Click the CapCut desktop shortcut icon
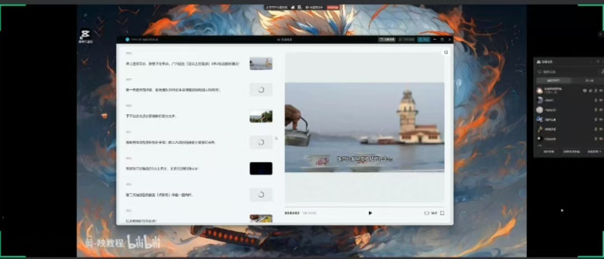604x259 pixels. coord(86,36)
